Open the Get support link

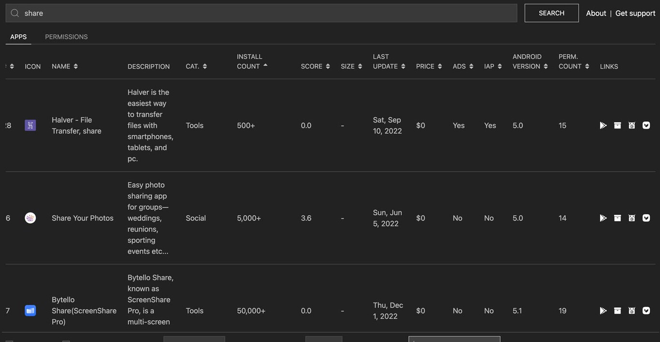635,13
